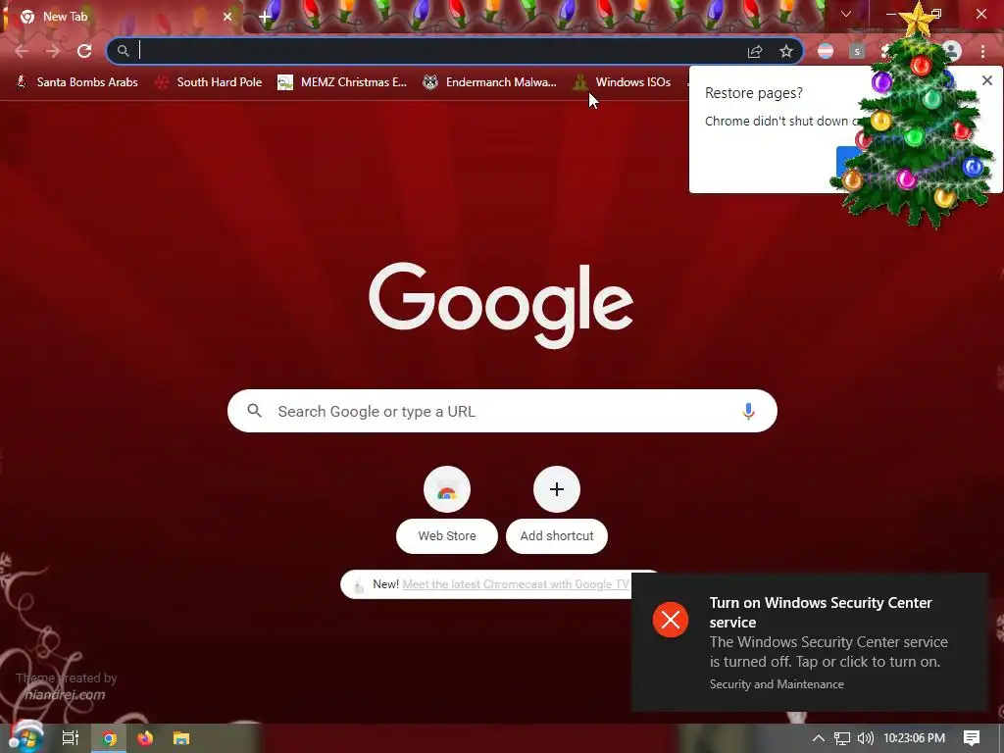Viewport: 1004px width, 753px height.
Task: Launch Firefox from the taskbar
Action: pyautogui.click(x=145, y=738)
